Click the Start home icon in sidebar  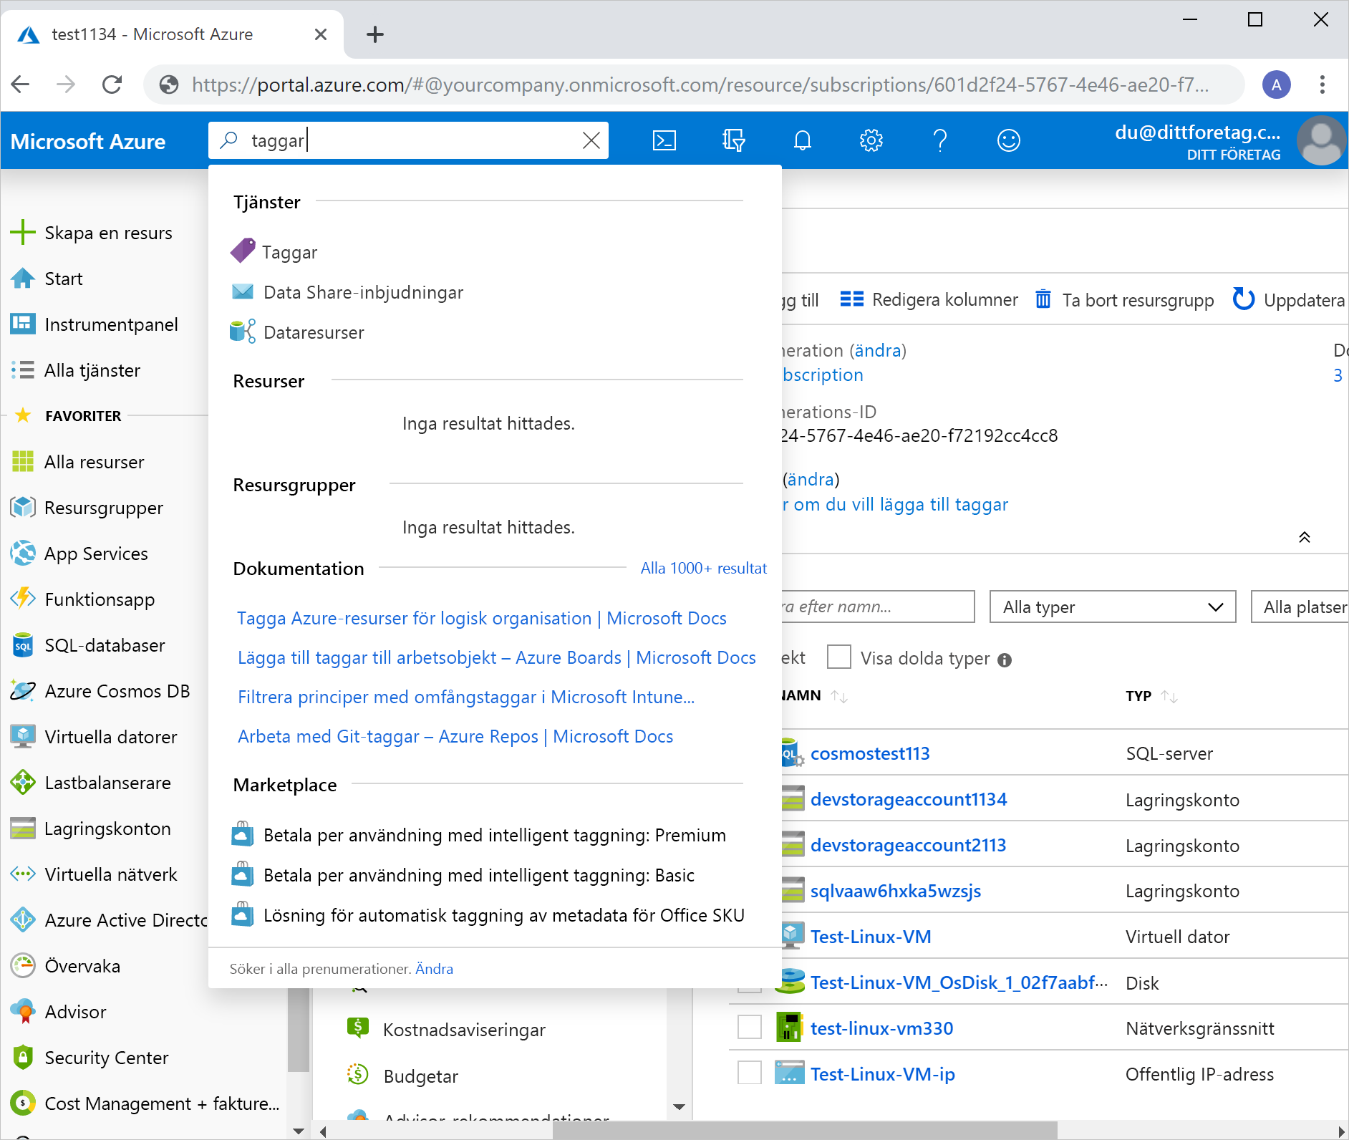tap(22, 278)
